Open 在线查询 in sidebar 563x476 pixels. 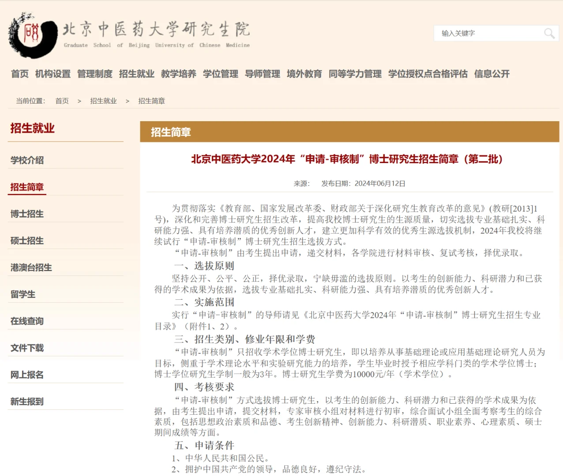click(27, 321)
